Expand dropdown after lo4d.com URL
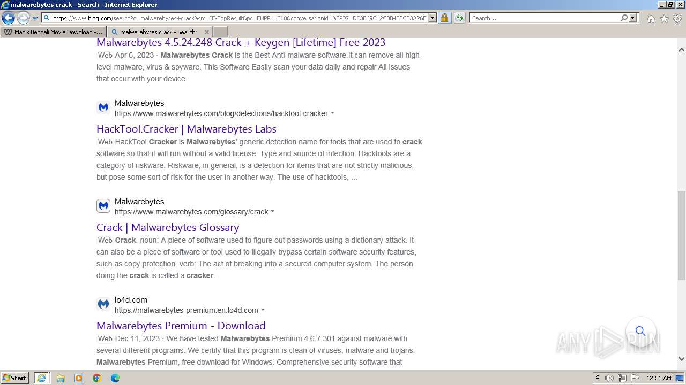The height and width of the screenshot is (385, 686). pos(263,310)
